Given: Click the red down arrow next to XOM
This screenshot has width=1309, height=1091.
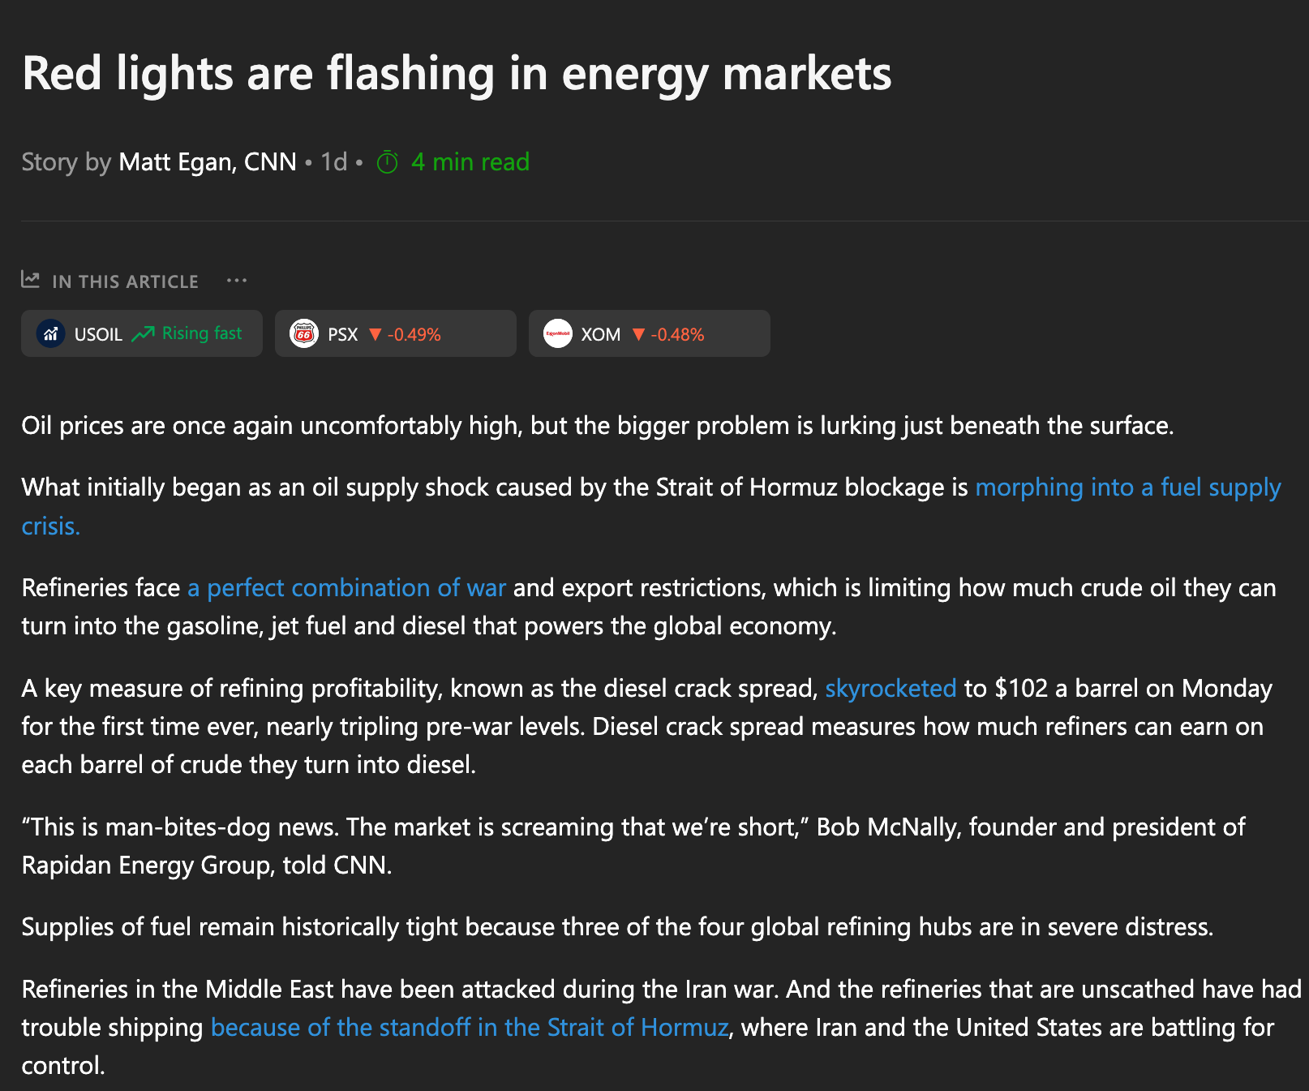Looking at the screenshot, I should coord(638,334).
